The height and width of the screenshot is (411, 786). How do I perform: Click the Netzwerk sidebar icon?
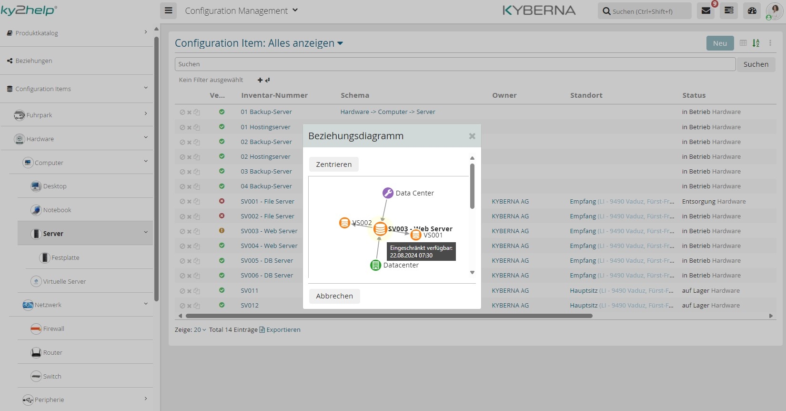tap(28, 305)
